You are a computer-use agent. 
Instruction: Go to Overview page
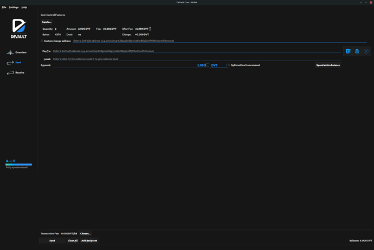click(x=21, y=52)
